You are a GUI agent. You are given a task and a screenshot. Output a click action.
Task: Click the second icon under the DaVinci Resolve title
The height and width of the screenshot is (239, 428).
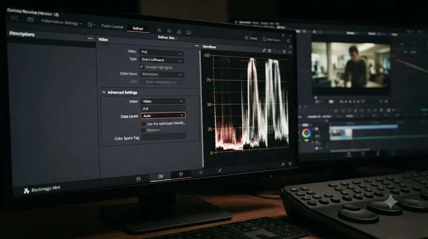point(30,19)
